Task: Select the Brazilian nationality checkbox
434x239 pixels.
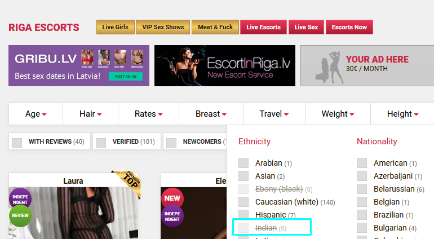Action: click(362, 214)
